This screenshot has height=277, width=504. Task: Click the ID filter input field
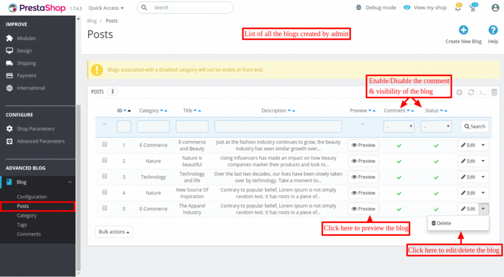(124, 127)
